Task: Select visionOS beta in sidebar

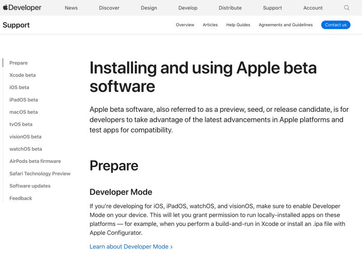Action: (25, 137)
